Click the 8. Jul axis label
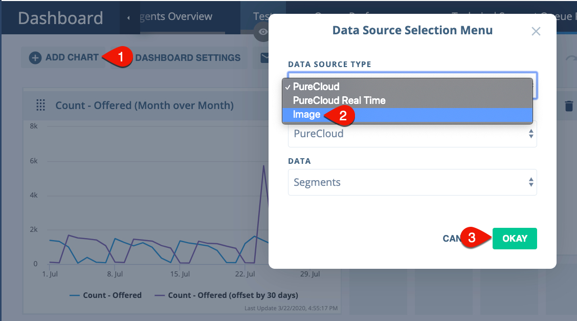The width and height of the screenshot is (577, 321). pos(115,274)
